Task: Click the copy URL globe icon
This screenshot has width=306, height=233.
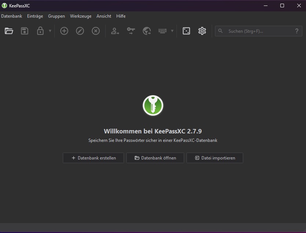Action: click(x=147, y=31)
